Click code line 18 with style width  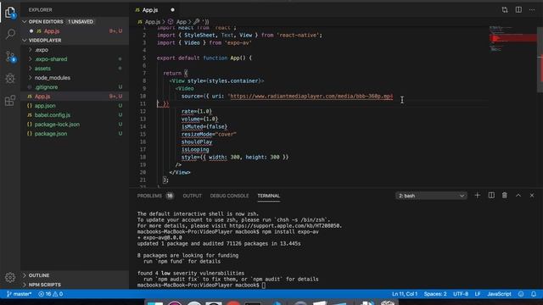235,157
